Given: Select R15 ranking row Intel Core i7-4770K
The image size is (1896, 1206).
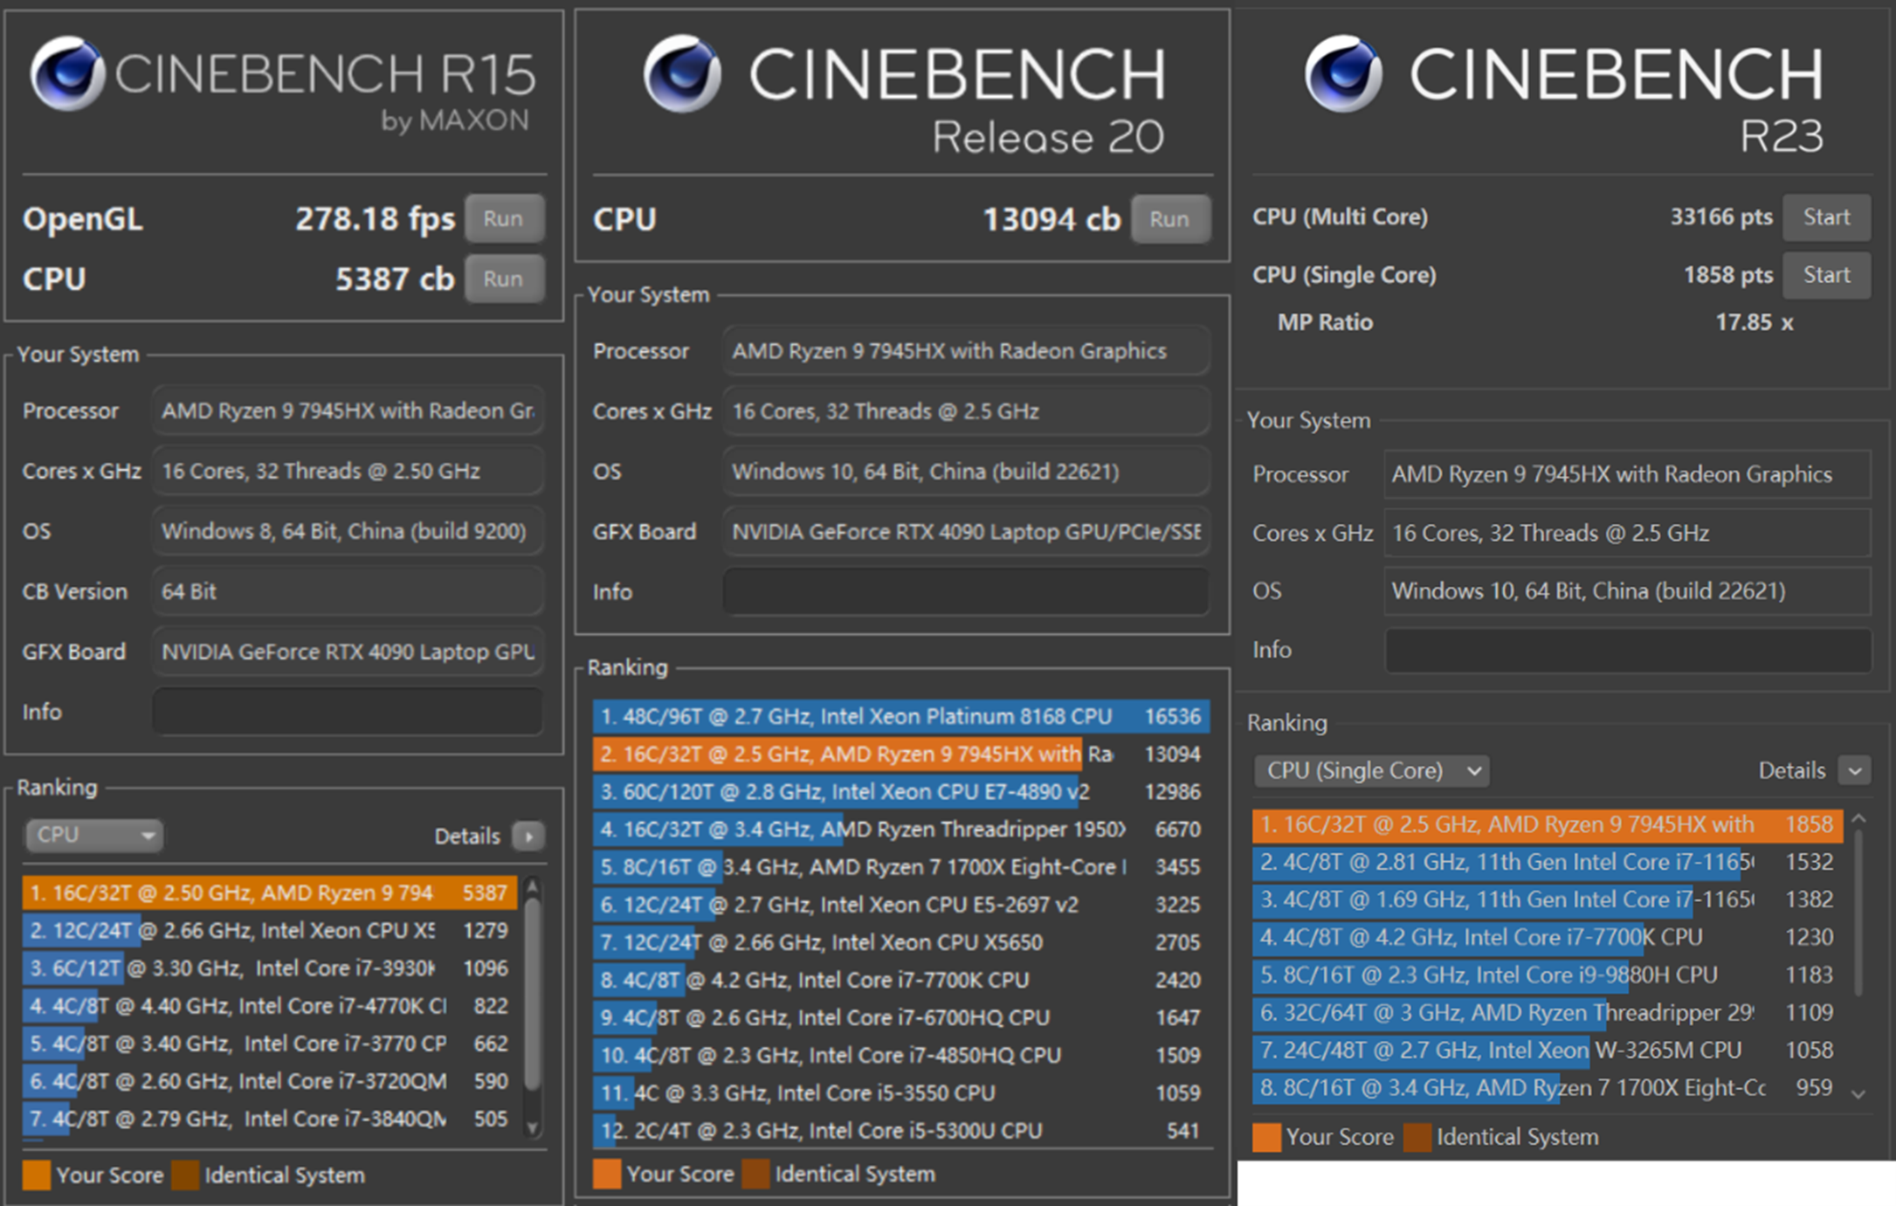Looking at the screenshot, I should pyautogui.click(x=270, y=1005).
